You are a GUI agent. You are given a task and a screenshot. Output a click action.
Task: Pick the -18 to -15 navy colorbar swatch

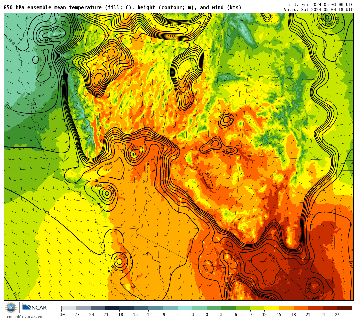pyautogui.click(x=127, y=308)
